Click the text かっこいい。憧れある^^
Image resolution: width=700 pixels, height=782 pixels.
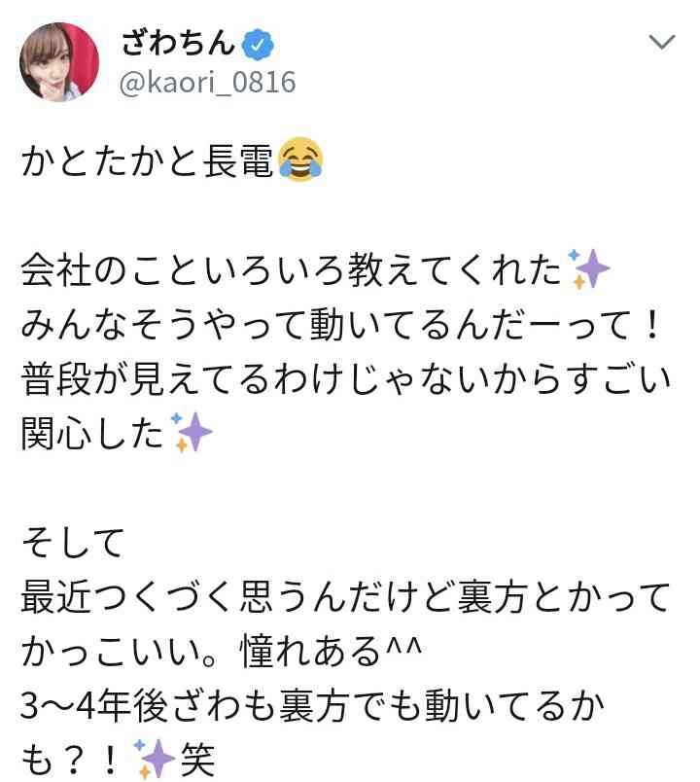click(222, 651)
